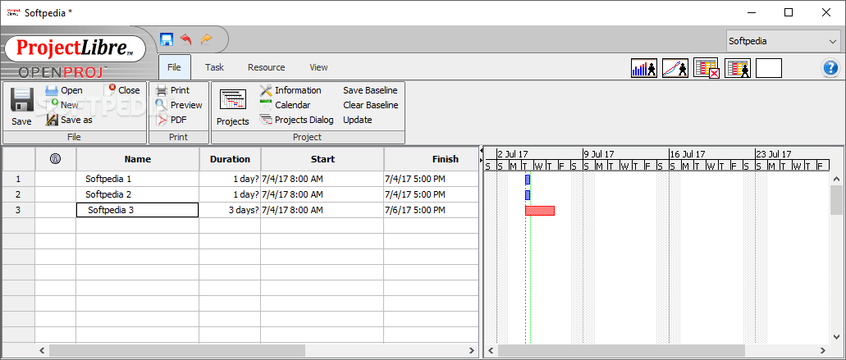Click the Update button
This screenshot has width=846, height=360.
point(358,120)
